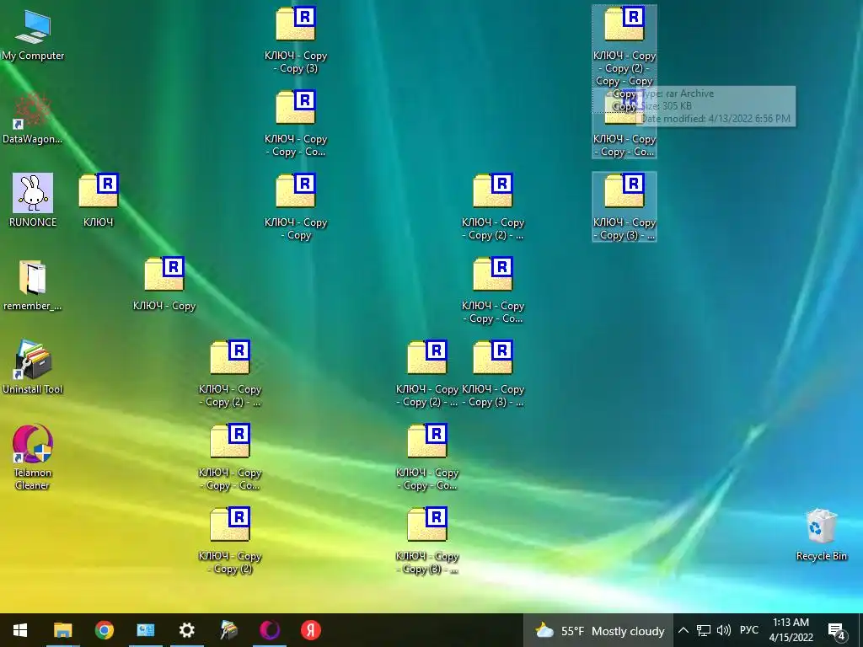
Task: Select the Telamon Cleaner desktop shortcut
Action: click(x=33, y=457)
